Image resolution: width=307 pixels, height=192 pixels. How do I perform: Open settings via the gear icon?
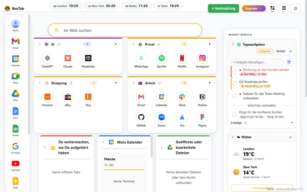pyautogui.click(x=295, y=8)
